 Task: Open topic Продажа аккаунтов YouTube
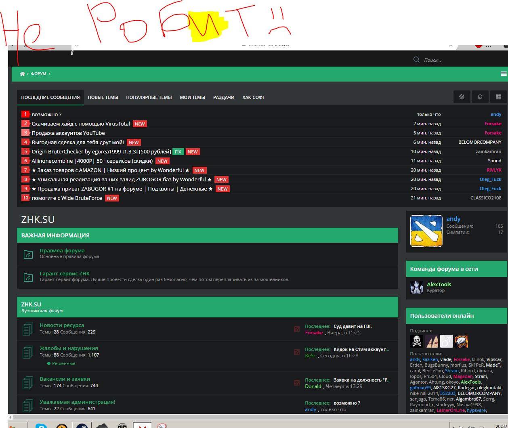68,133
